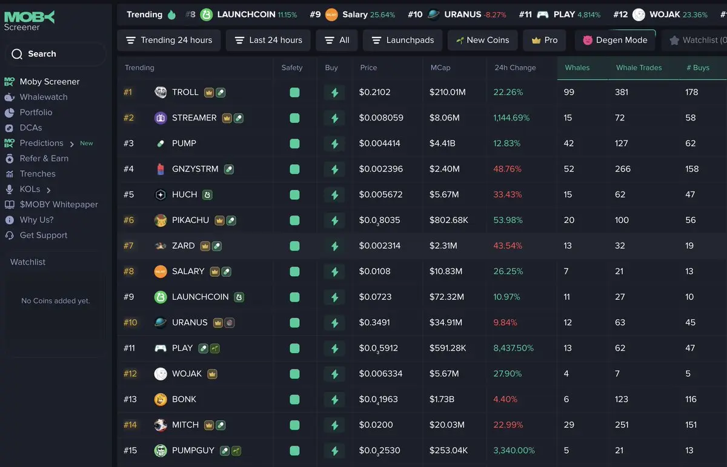Click the Moby Screener logo
The image size is (727, 467).
[x=29, y=20]
